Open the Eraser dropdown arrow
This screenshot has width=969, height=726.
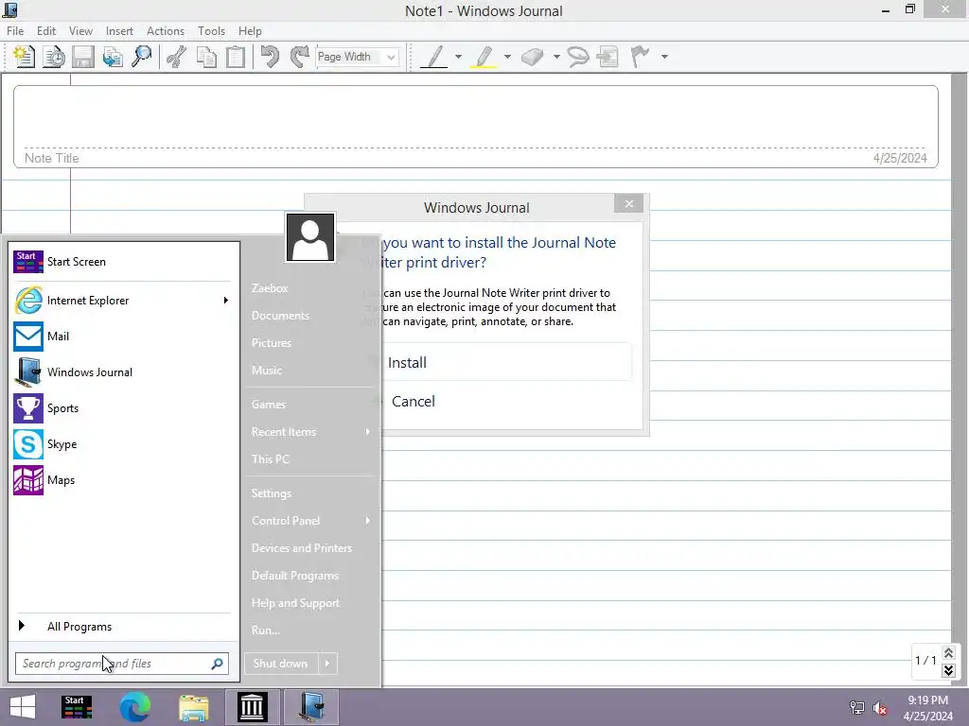[x=556, y=57]
